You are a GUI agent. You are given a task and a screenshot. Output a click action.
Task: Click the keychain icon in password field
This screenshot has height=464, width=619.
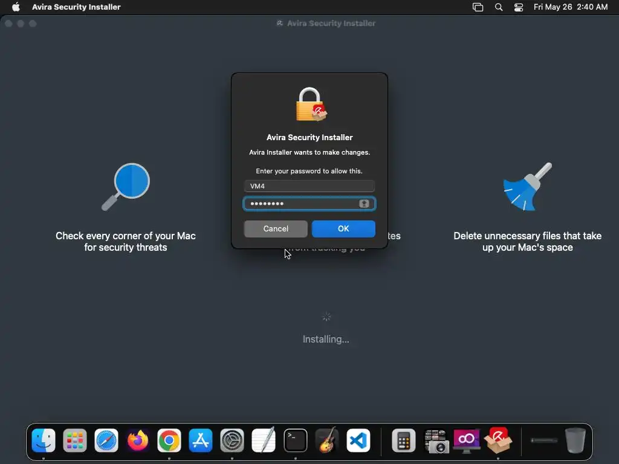(x=363, y=204)
